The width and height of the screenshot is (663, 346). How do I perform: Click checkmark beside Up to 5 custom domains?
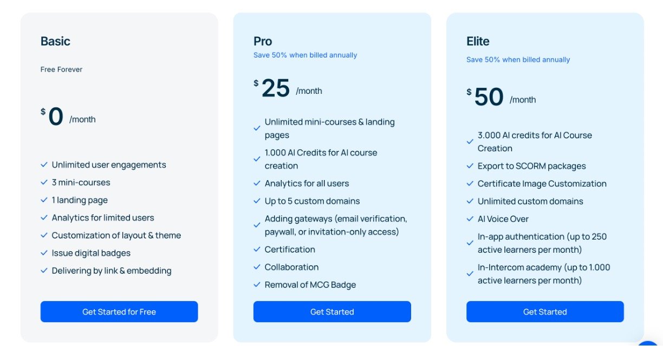pyautogui.click(x=257, y=201)
